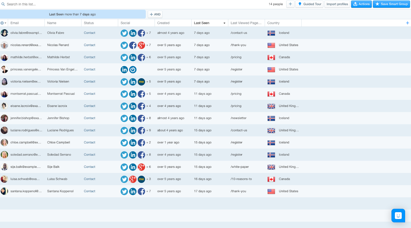The image size is (411, 228).
Task: Open Soledad Serrano's LinkedIn icon
Action: point(133,155)
